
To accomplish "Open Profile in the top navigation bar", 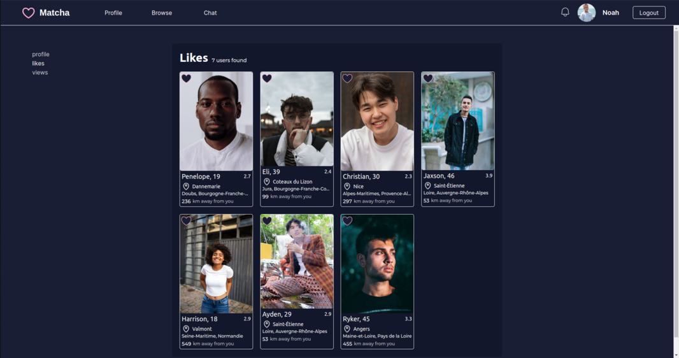I will tap(113, 13).
